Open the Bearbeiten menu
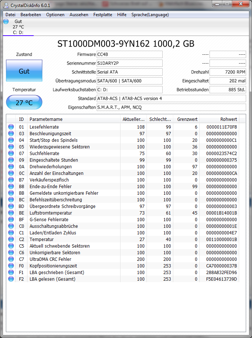Viewport: 252px width, 338px height. (x=31, y=15)
